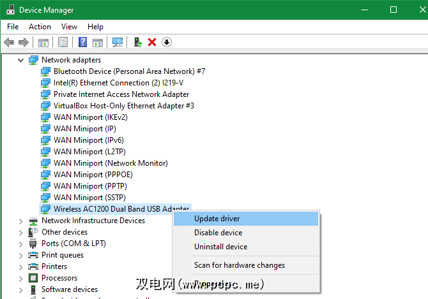Minimize the Device Manager window
The height and width of the screenshot is (299, 428).
365,10
